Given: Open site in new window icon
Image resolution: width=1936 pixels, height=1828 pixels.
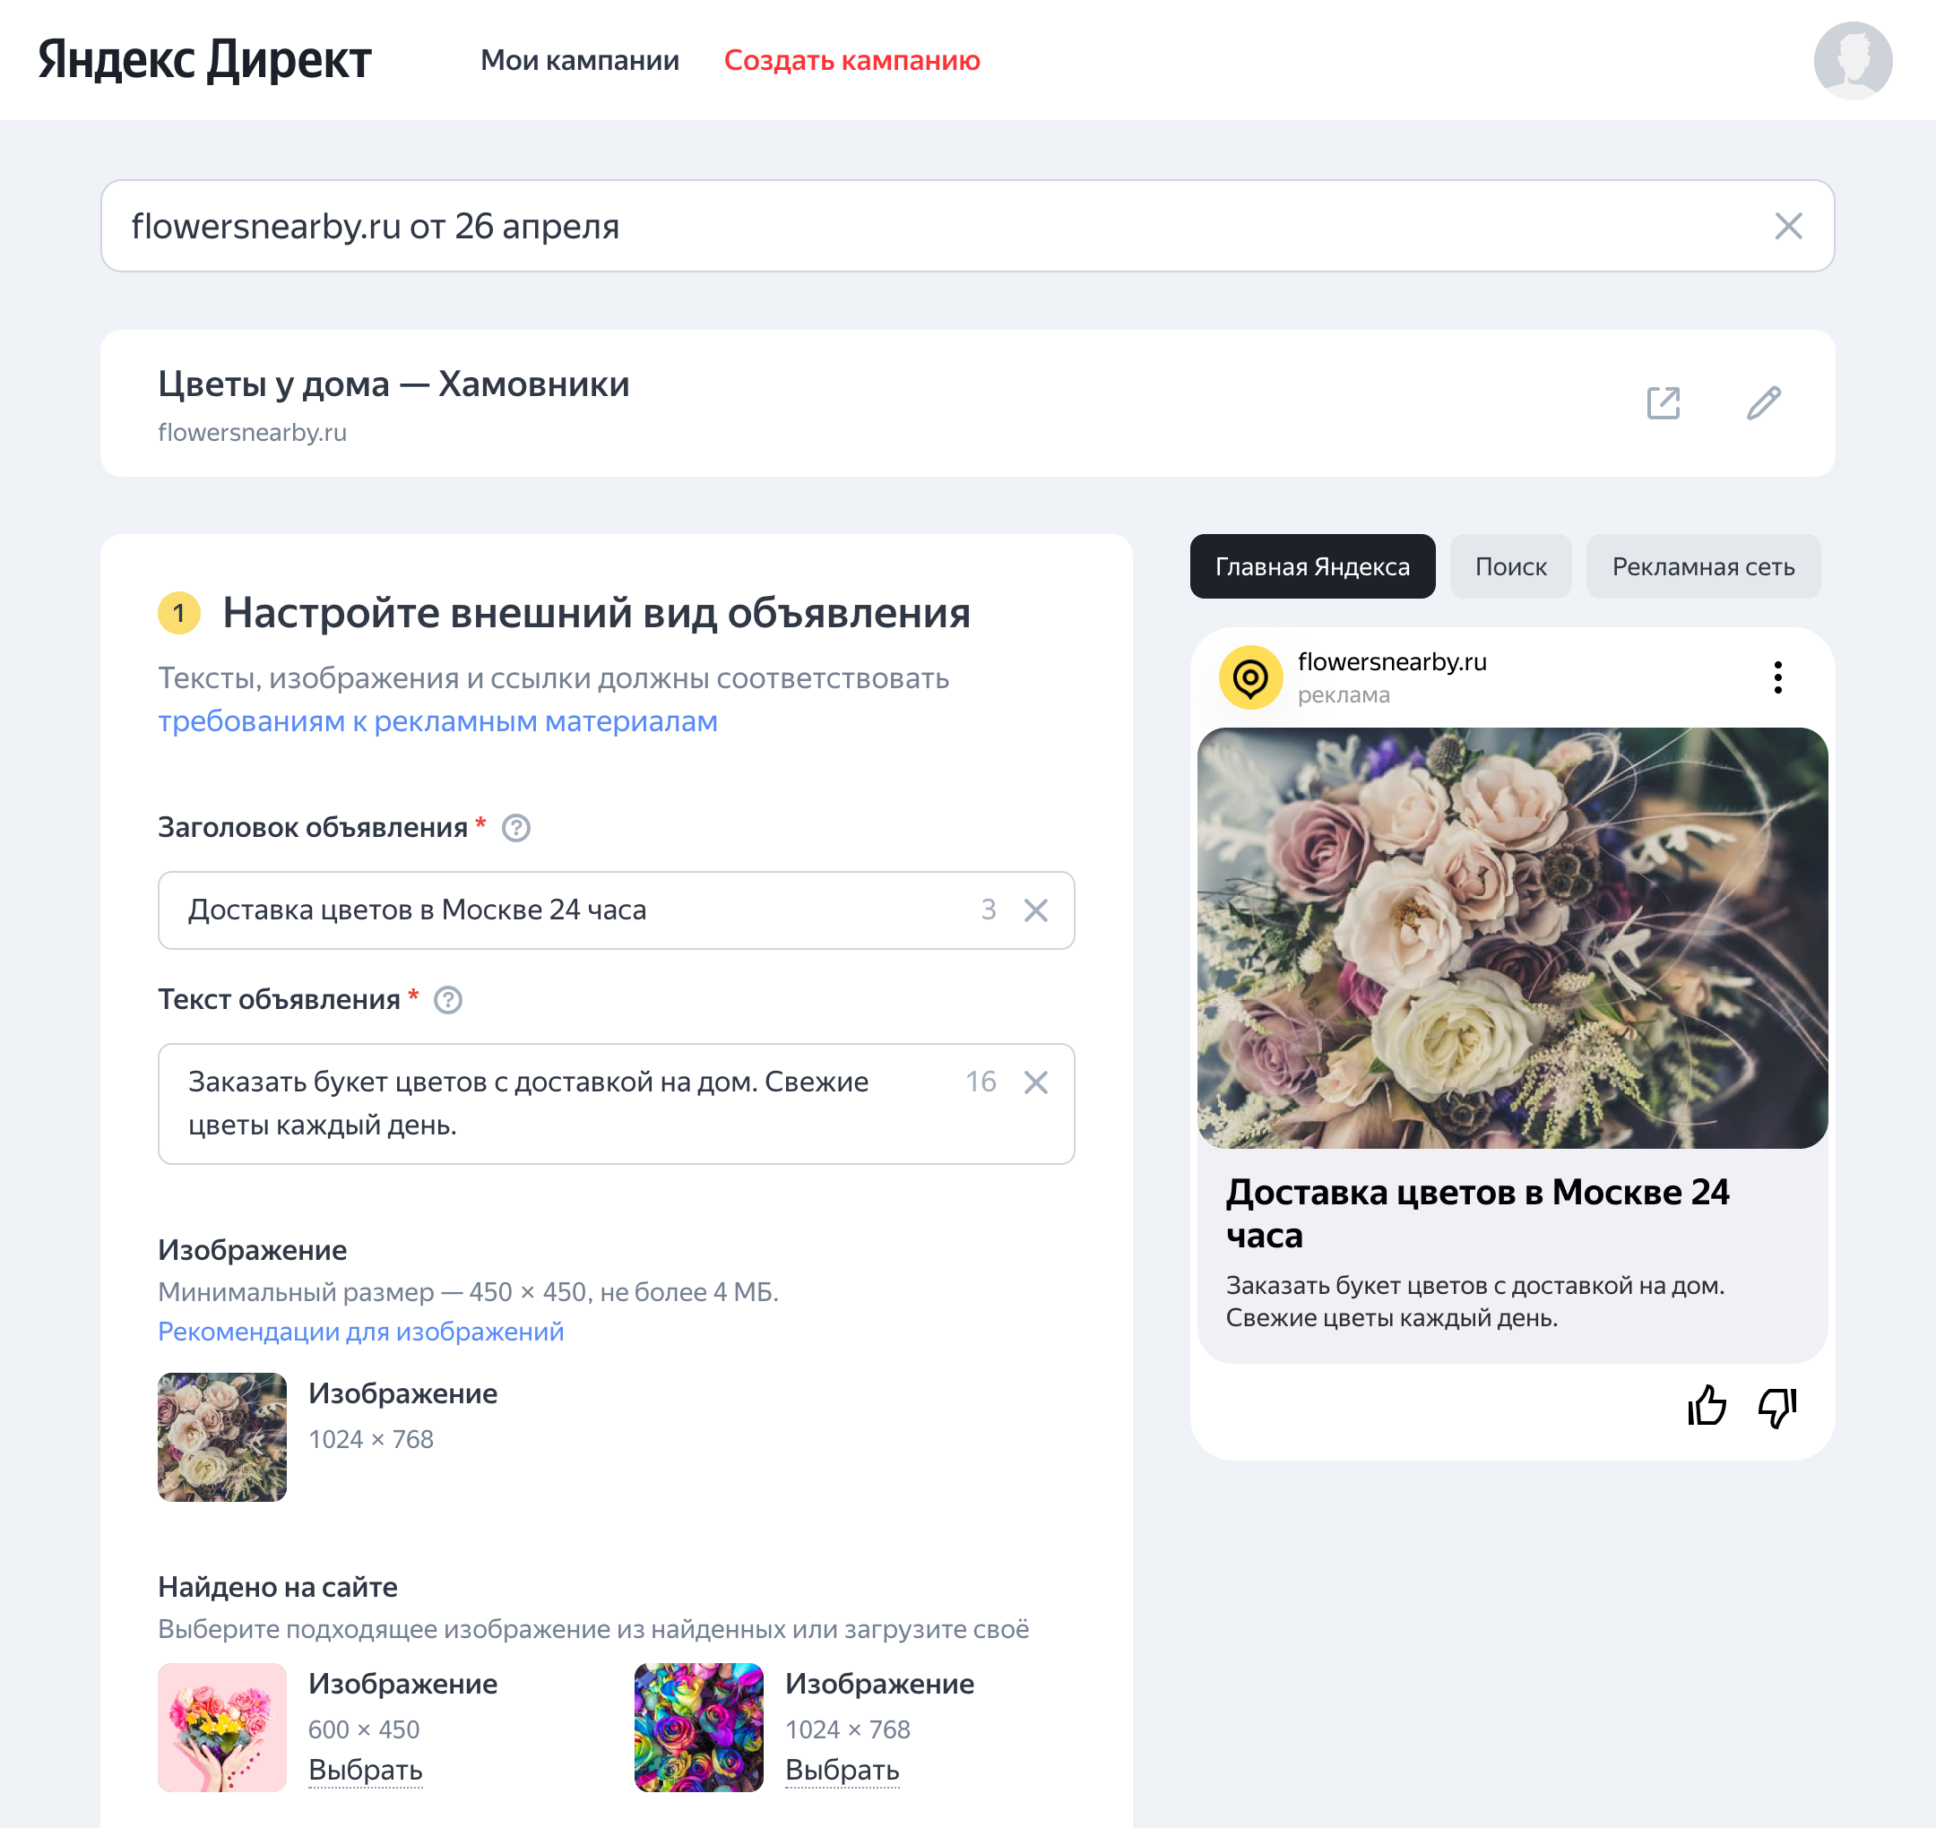Looking at the screenshot, I should point(1663,402).
